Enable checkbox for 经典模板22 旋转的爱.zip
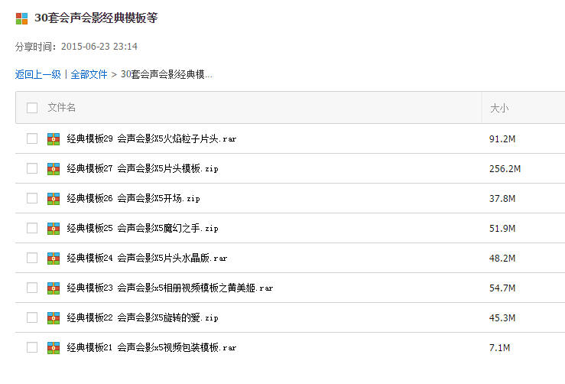 32,317
